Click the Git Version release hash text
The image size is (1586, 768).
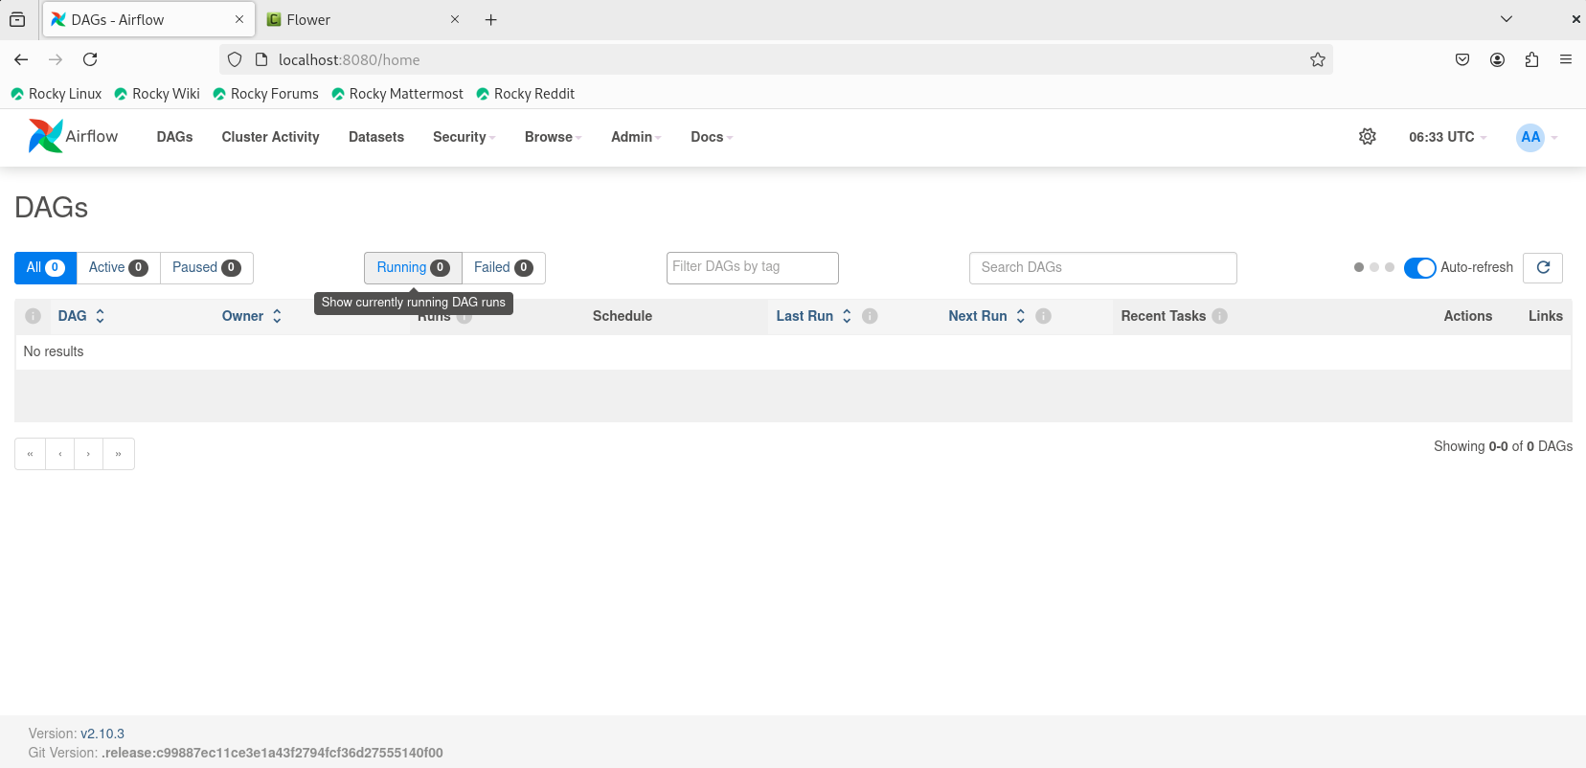coord(272,753)
